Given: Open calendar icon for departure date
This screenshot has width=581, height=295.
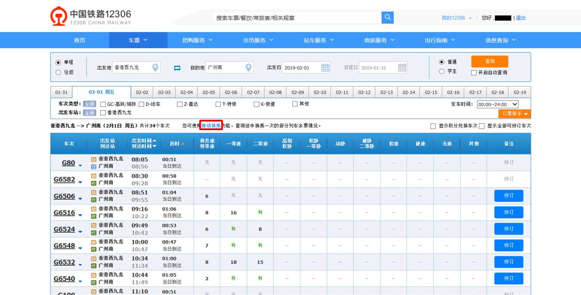Looking at the screenshot, I should coord(325,67).
